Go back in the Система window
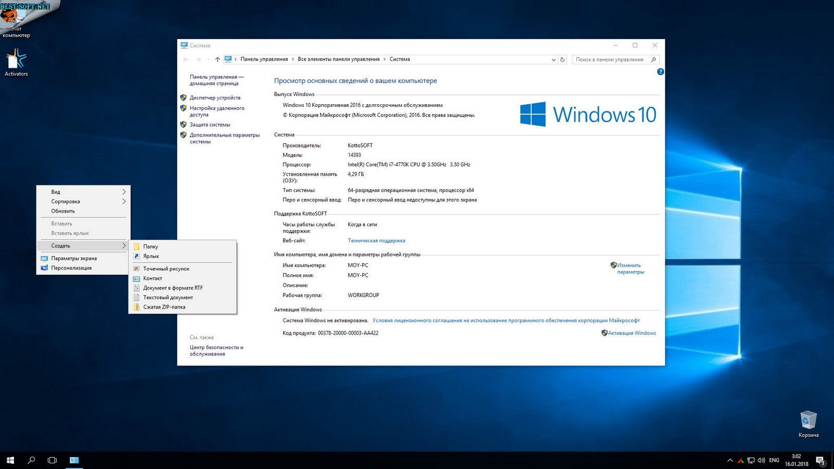Image resolution: width=834 pixels, height=469 pixels. (x=186, y=59)
